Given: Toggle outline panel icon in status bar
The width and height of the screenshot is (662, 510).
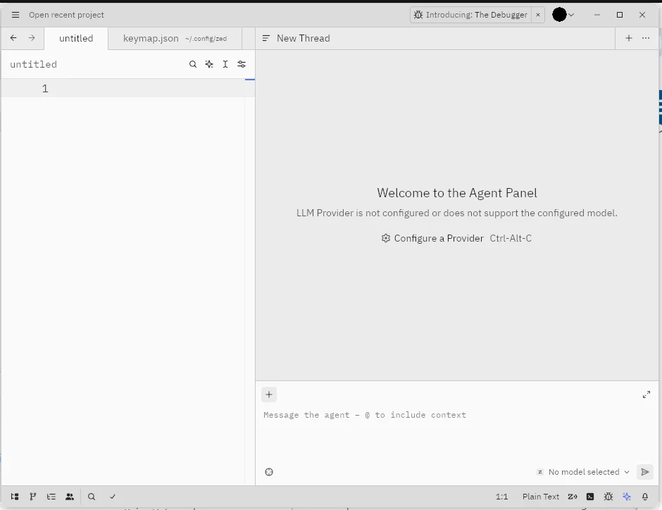Looking at the screenshot, I should [51, 497].
